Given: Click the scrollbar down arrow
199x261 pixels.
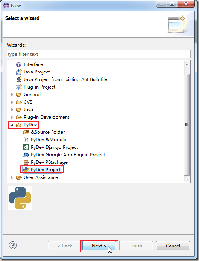Looking at the screenshot, I should pos(187,179).
